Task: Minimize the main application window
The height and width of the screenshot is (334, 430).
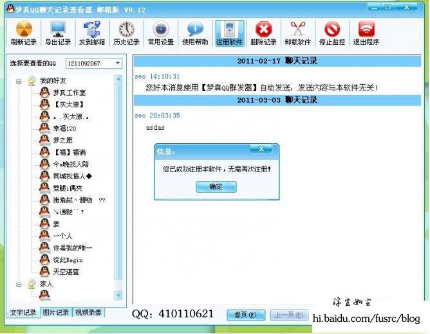Action: pyautogui.click(x=375, y=7)
